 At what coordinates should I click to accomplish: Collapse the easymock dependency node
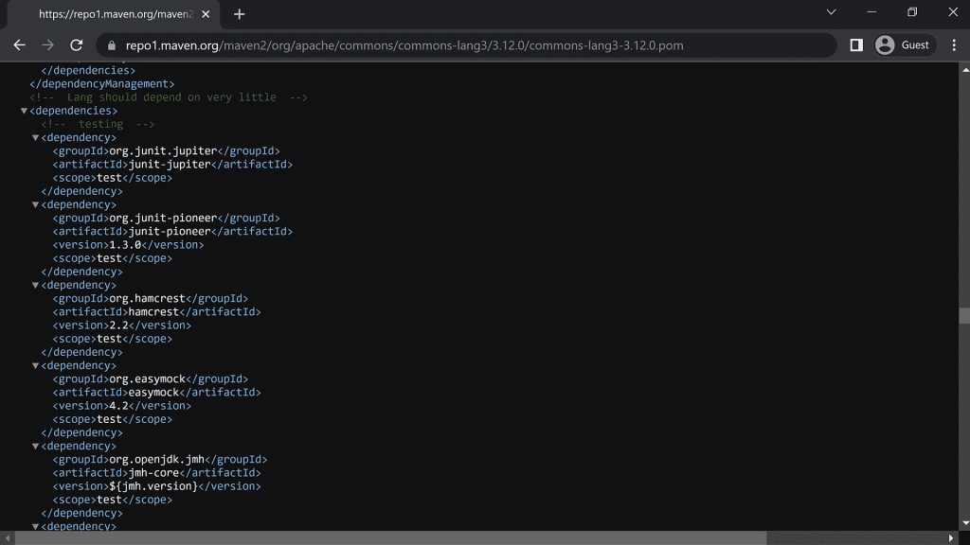[x=35, y=365]
